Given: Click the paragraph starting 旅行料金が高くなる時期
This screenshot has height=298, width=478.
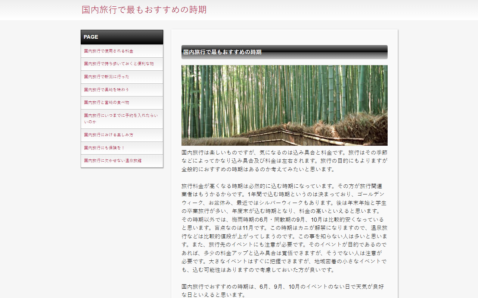Looking at the screenshot, I should click(285, 228).
